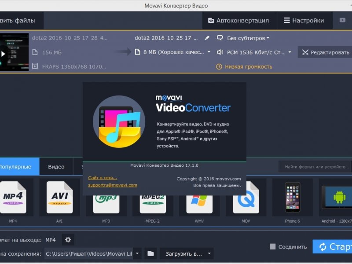Image resolution: width=352 pixels, height=264 pixels.
Task: Click the save folder path field
Action: click(88, 254)
